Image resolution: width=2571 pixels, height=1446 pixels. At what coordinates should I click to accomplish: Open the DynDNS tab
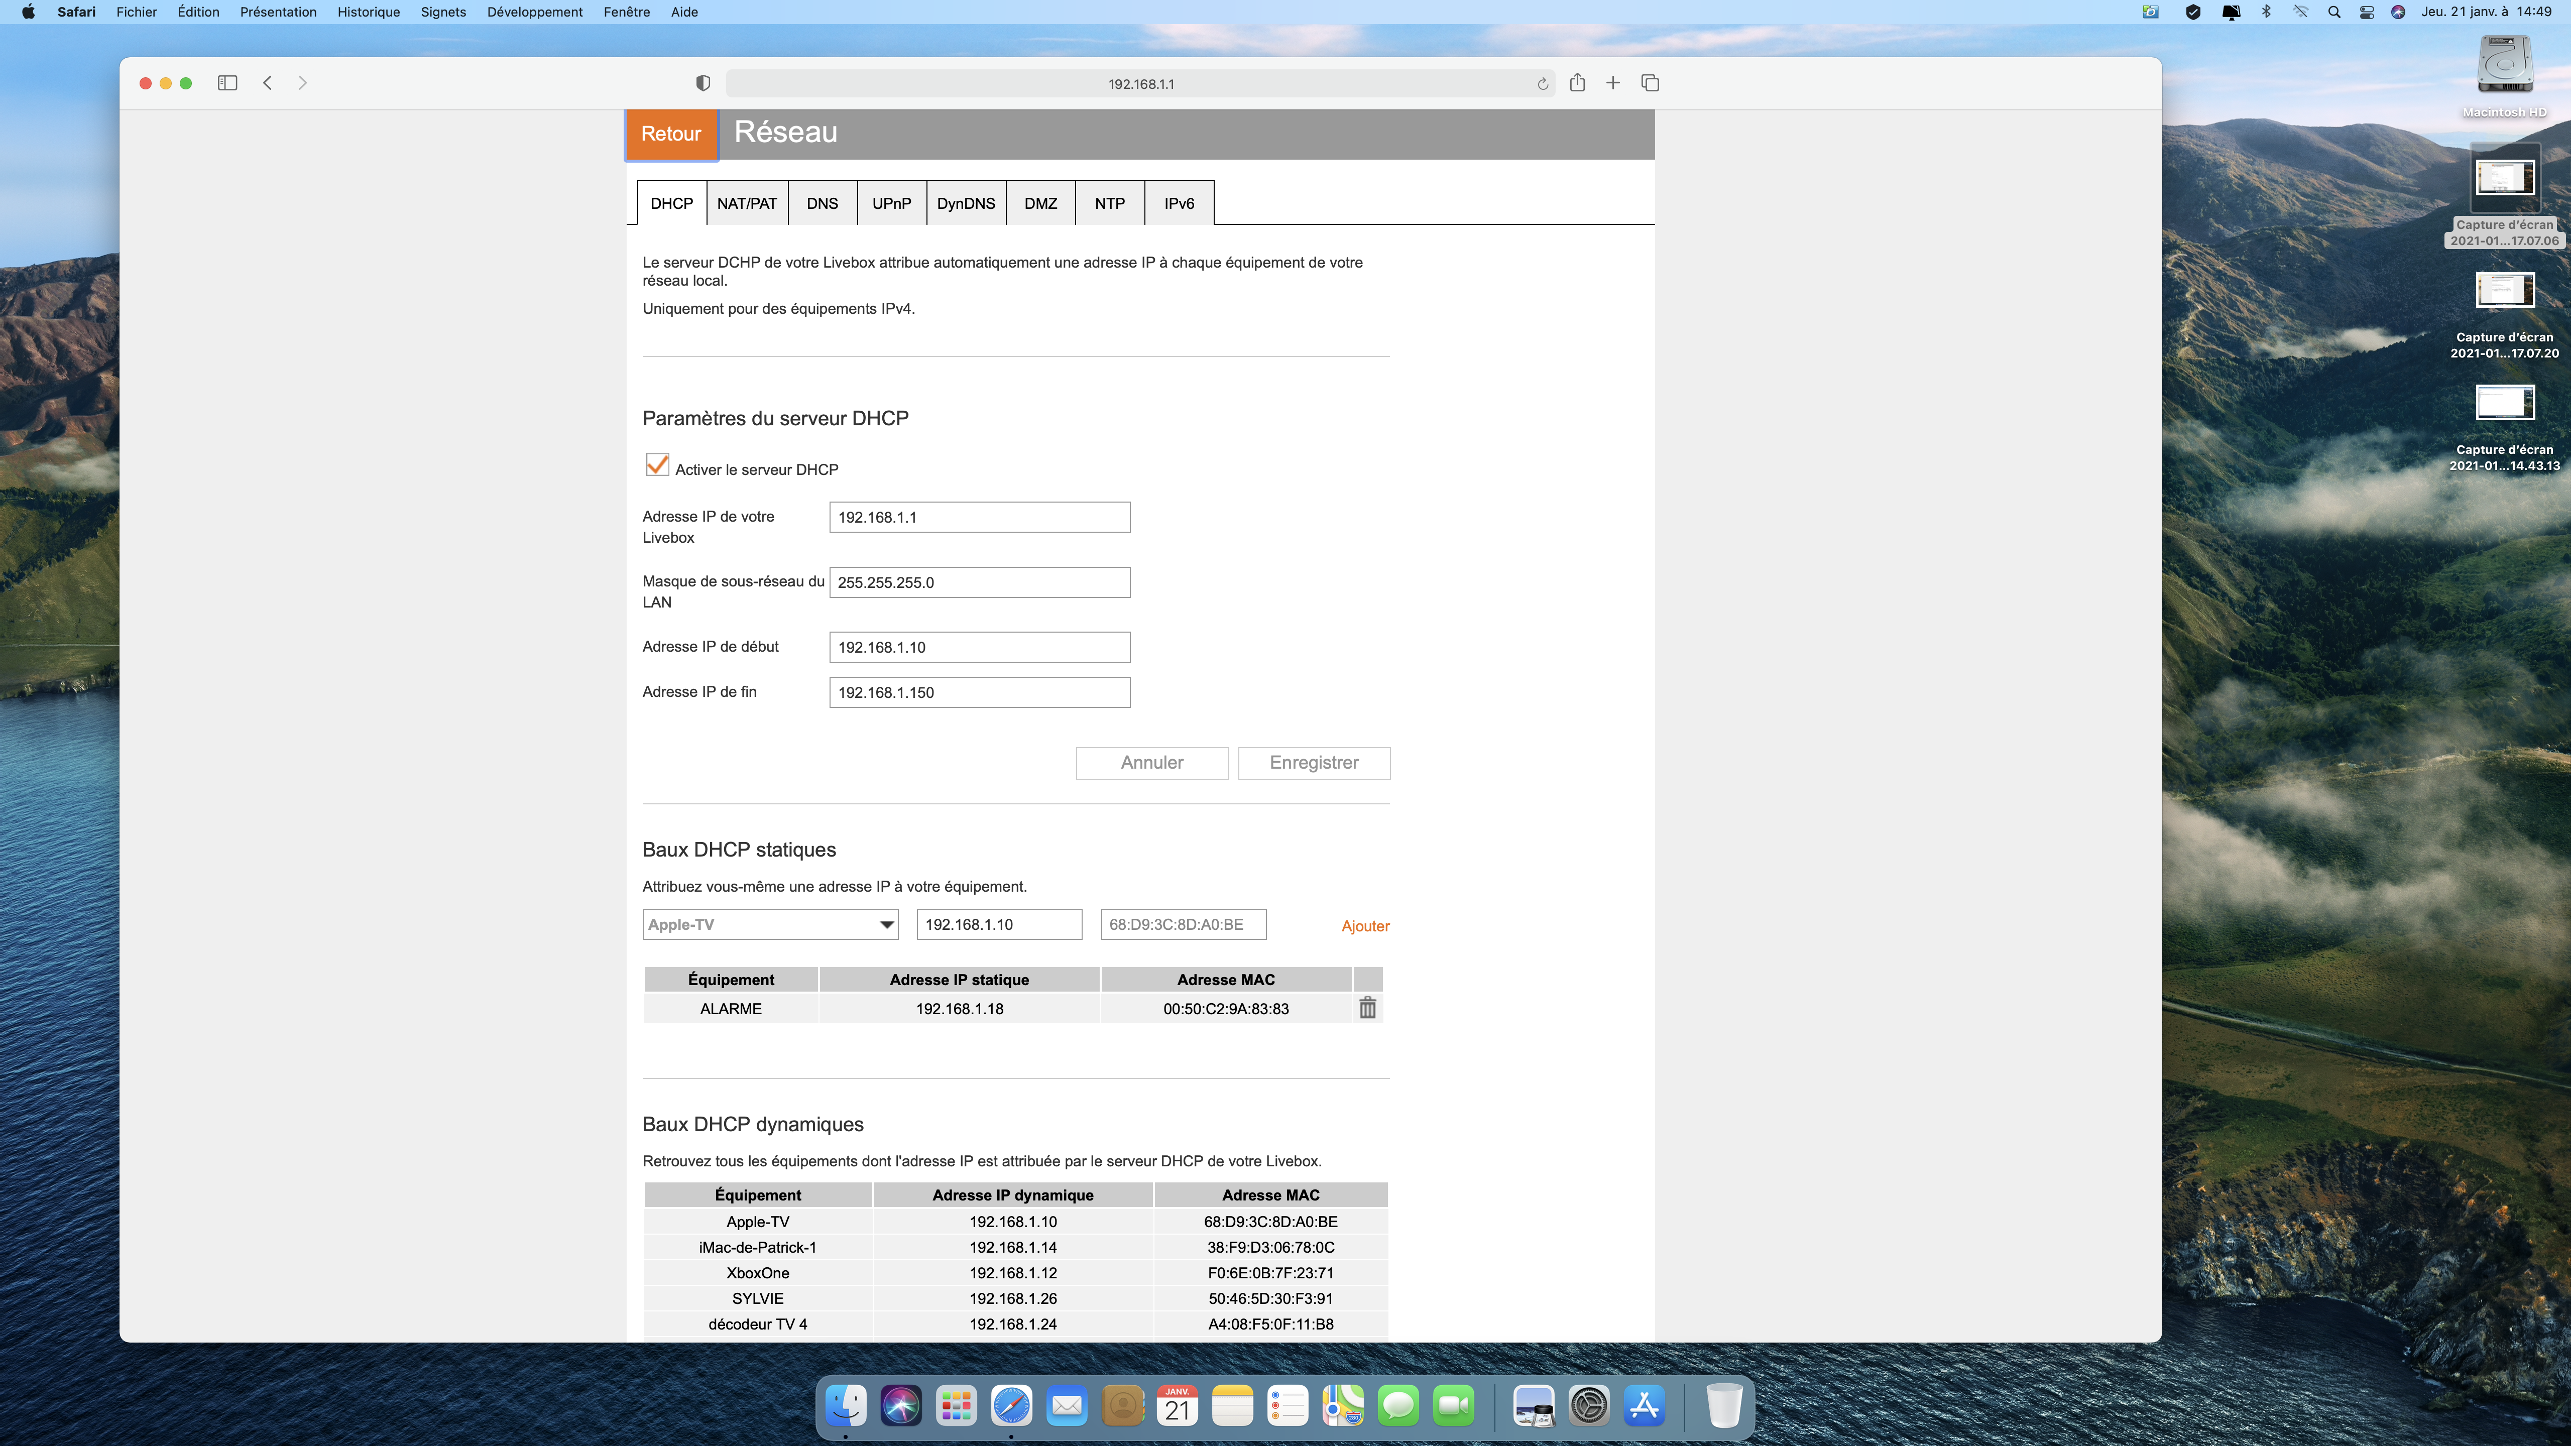[x=965, y=202]
